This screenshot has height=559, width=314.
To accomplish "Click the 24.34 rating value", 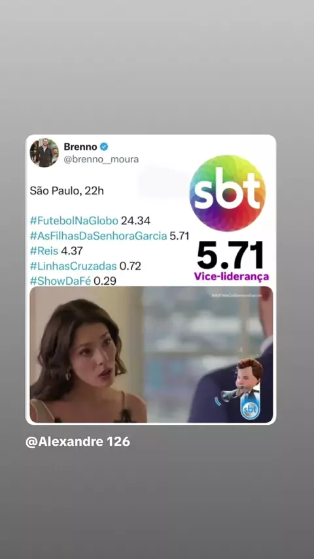I will click(135, 221).
